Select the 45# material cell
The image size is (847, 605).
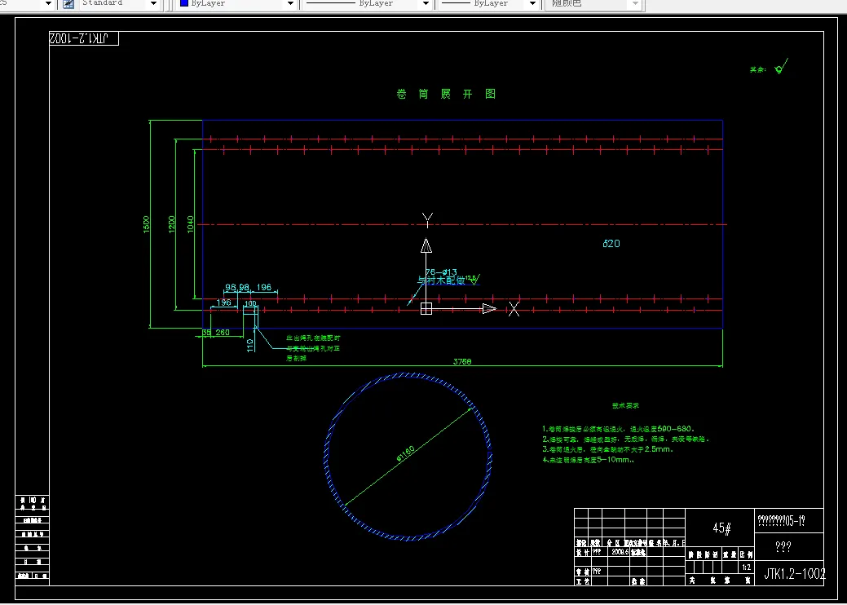721,528
